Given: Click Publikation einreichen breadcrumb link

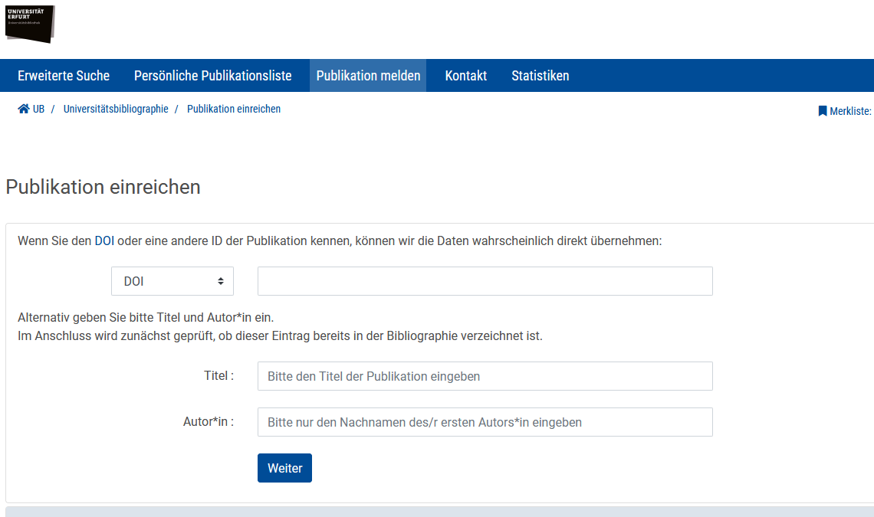Looking at the screenshot, I should click(x=234, y=110).
